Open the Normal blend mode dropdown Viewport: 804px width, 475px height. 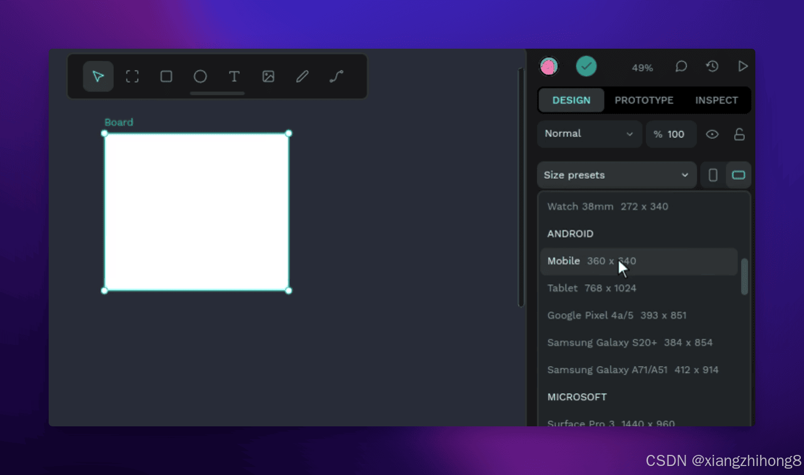589,134
